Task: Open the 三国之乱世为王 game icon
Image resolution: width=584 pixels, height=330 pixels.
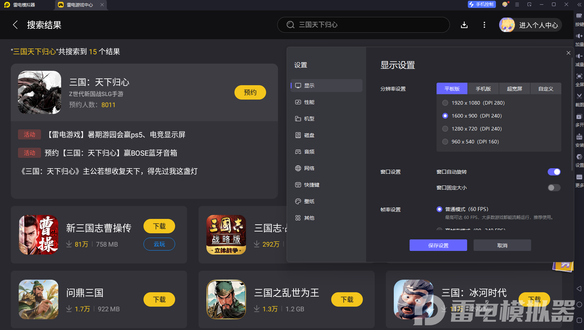Action: coord(226,299)
